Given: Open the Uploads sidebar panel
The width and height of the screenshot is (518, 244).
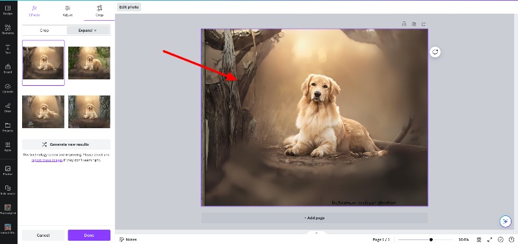Looking at the screenshot, I should [8, 88].
